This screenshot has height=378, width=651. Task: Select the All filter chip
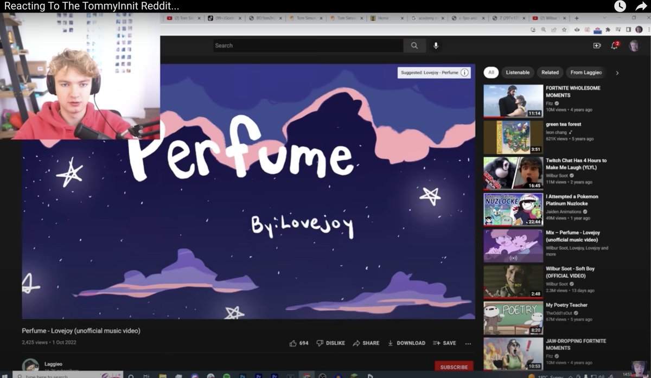point(491,72)
